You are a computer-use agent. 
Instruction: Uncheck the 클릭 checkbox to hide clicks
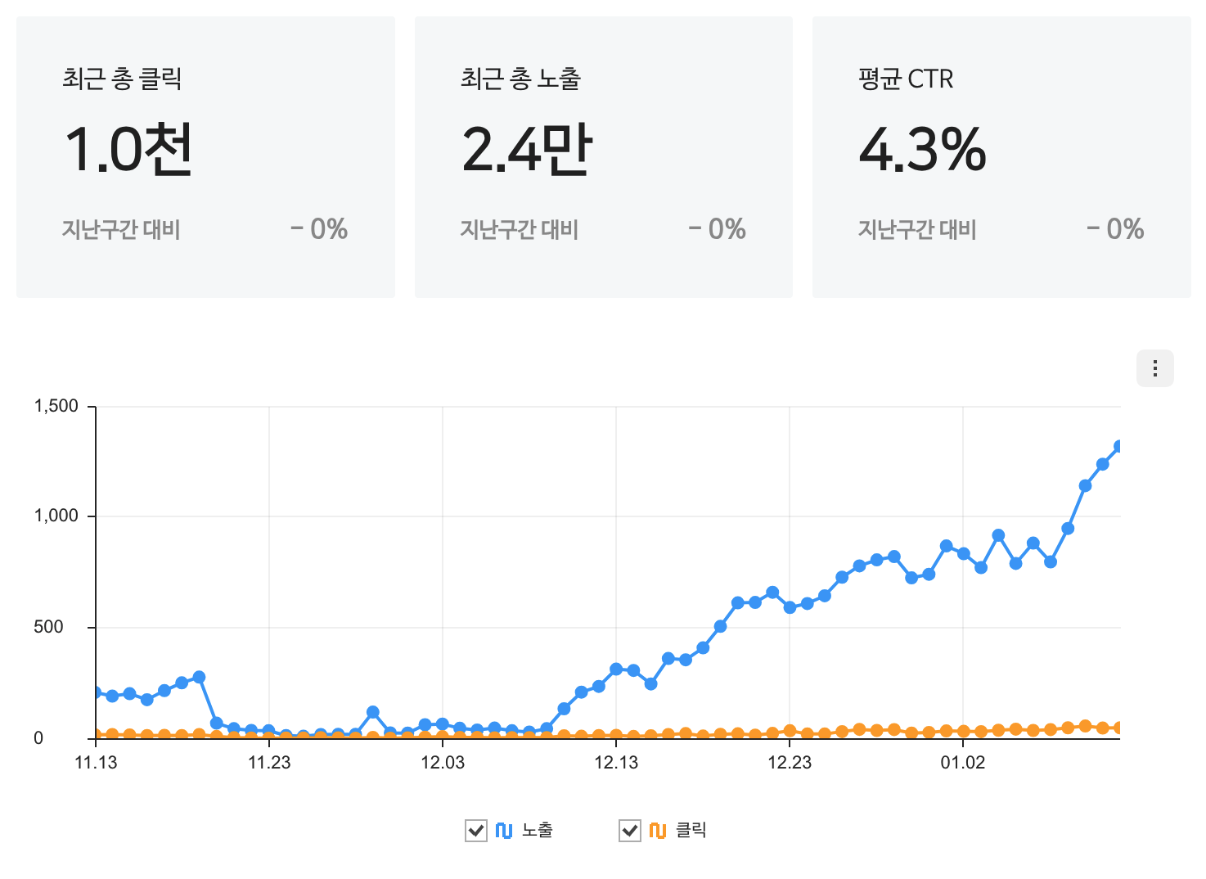pyautogui.click(x=631, y=829)
